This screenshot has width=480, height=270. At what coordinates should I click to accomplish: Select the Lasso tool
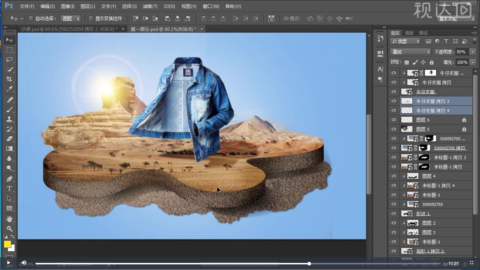[x=9, y=59]
